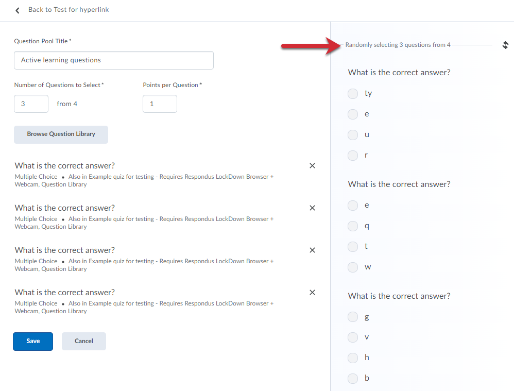
Task: Save the question pool
Action: 33,341
